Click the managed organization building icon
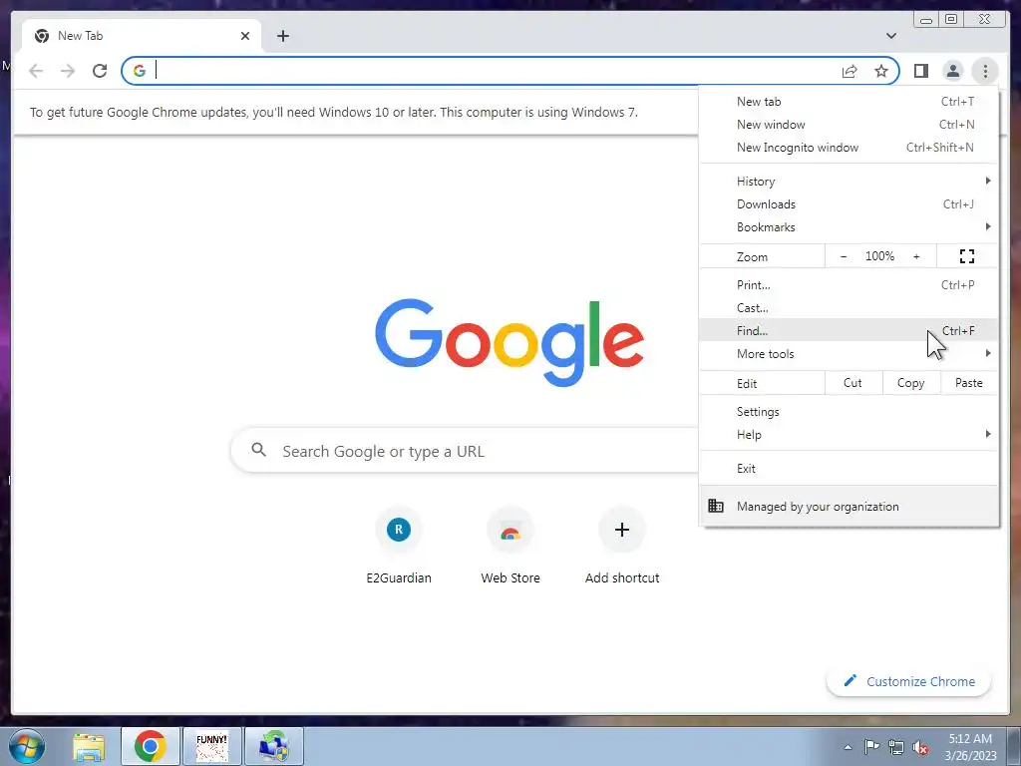1021x766 pixels. click(716, 506)
